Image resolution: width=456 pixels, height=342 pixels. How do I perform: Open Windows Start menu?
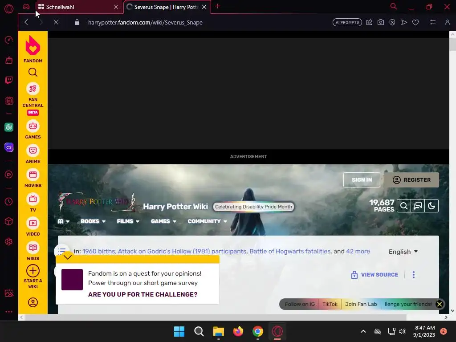[179, 331]
